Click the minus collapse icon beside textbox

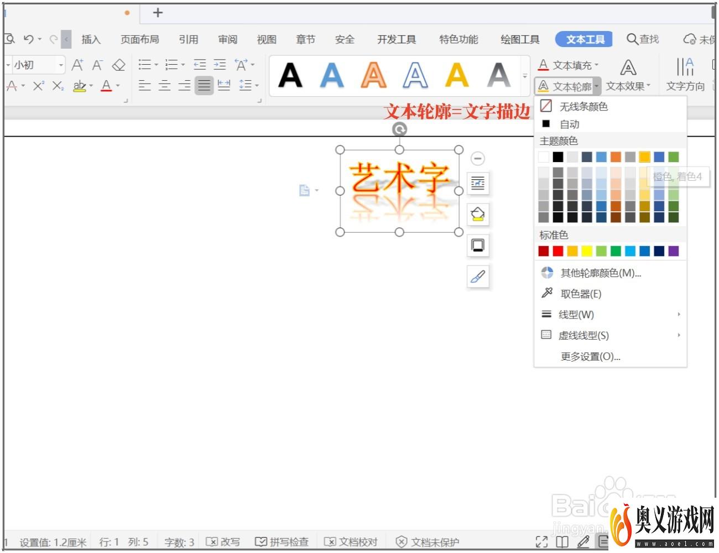[x=478, y=159]
